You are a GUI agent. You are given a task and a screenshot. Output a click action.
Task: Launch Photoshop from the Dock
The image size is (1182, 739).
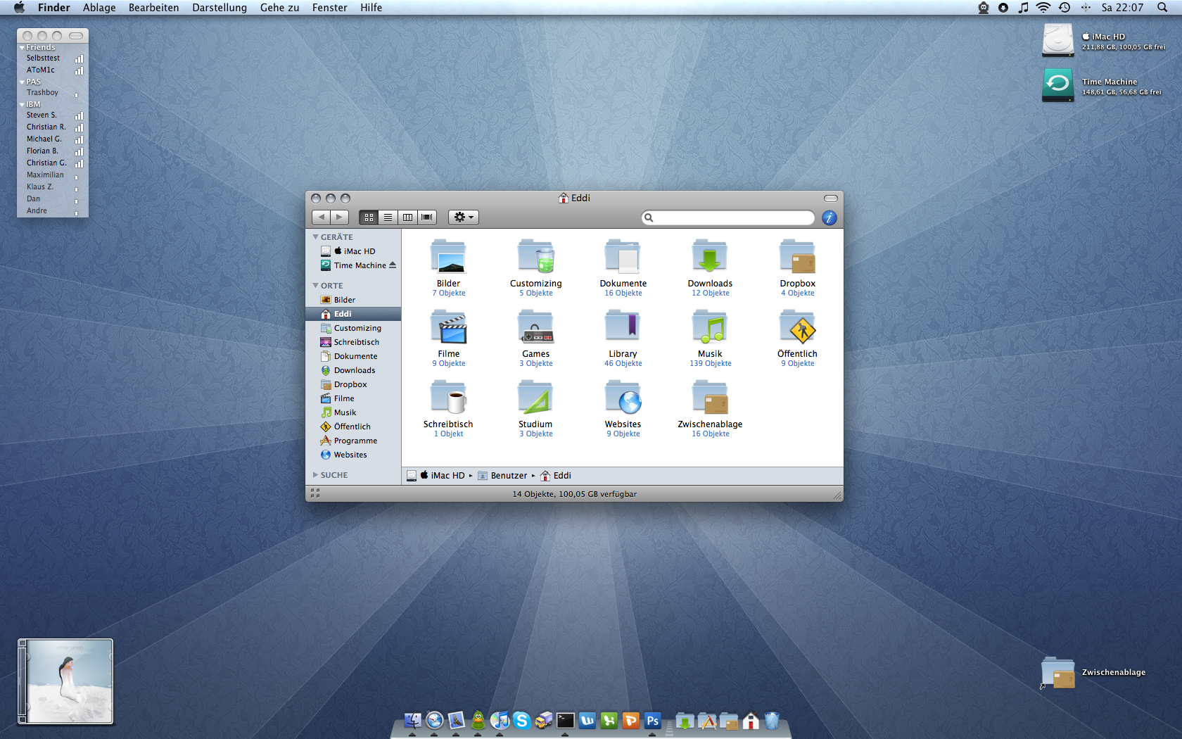[x=652, y=720]
